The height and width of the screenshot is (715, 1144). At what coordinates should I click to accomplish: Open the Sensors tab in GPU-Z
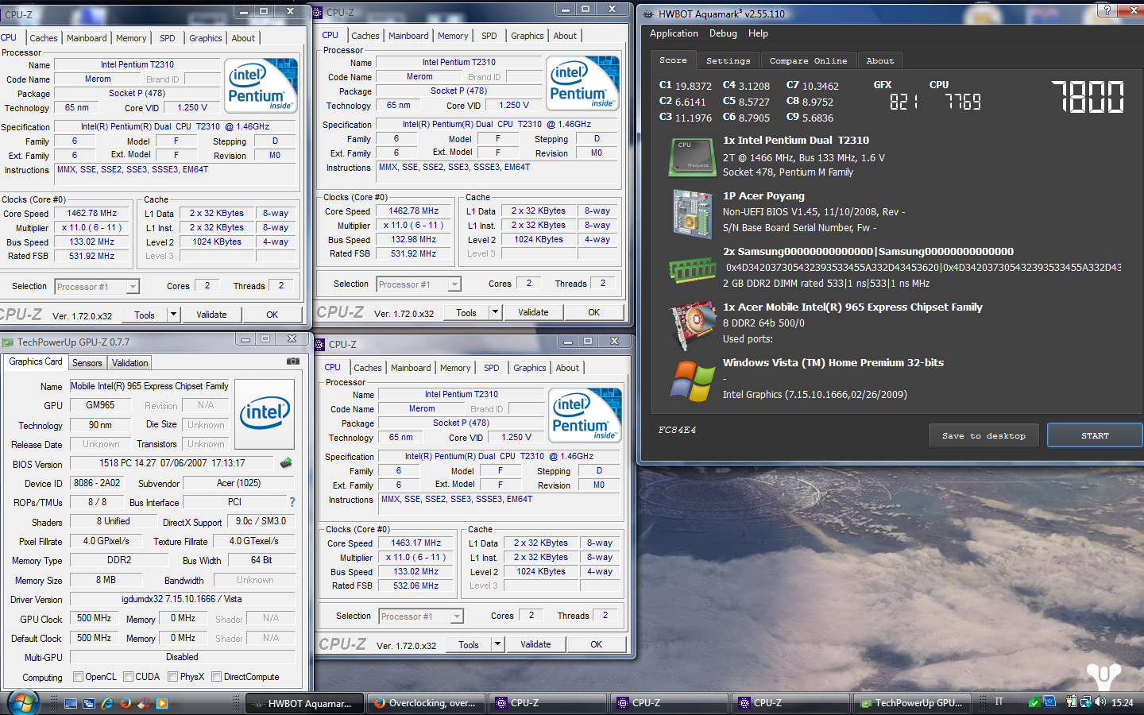tap(87, 363)
